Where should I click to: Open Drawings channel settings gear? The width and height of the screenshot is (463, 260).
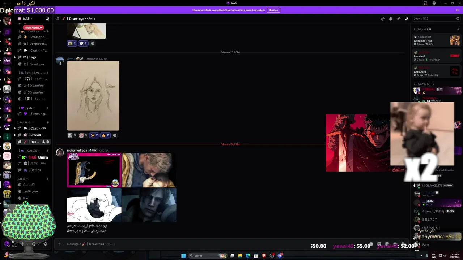48,142
